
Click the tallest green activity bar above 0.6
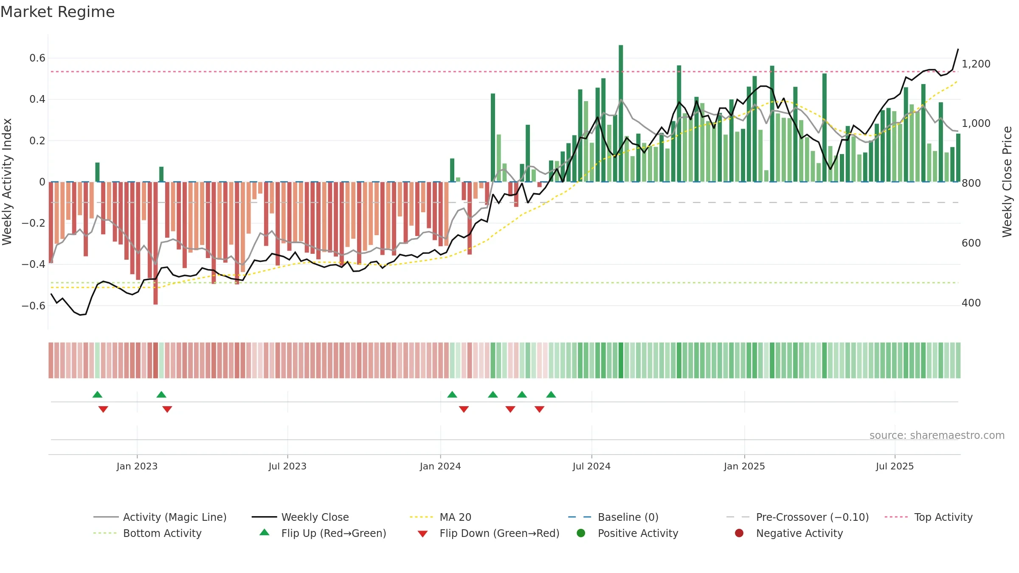point(621,113)
